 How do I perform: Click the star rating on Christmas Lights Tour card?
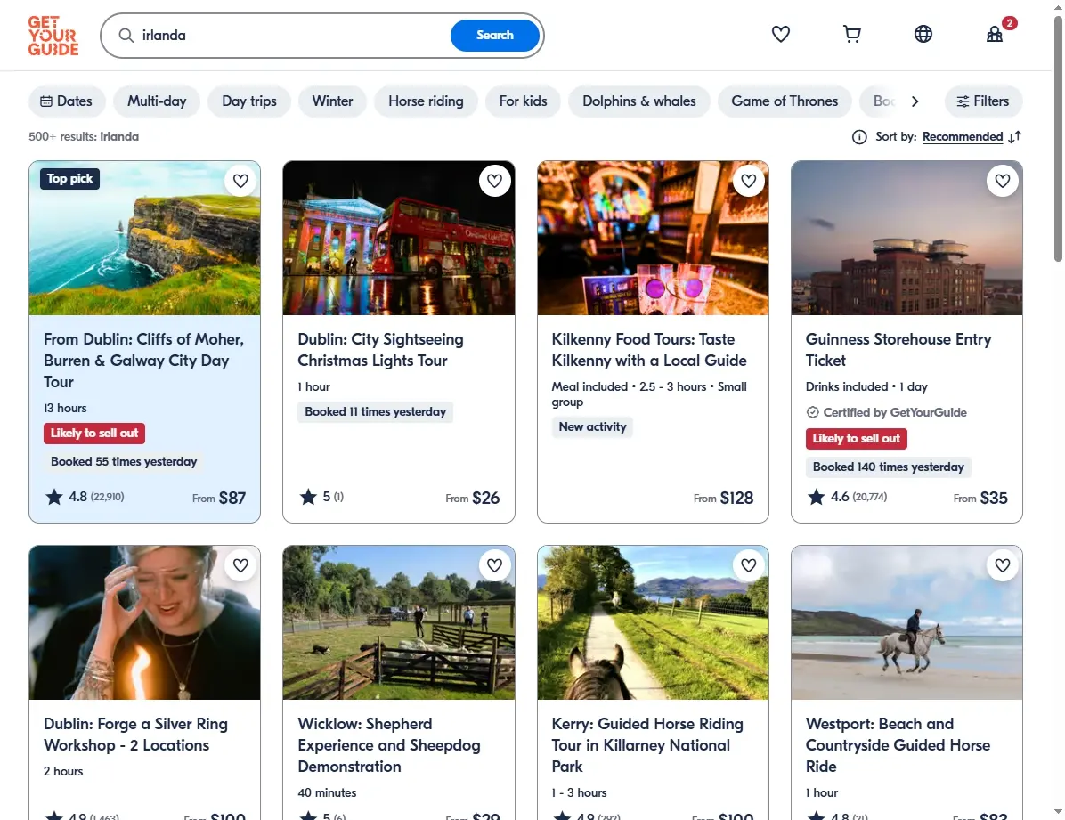(321, 498)
